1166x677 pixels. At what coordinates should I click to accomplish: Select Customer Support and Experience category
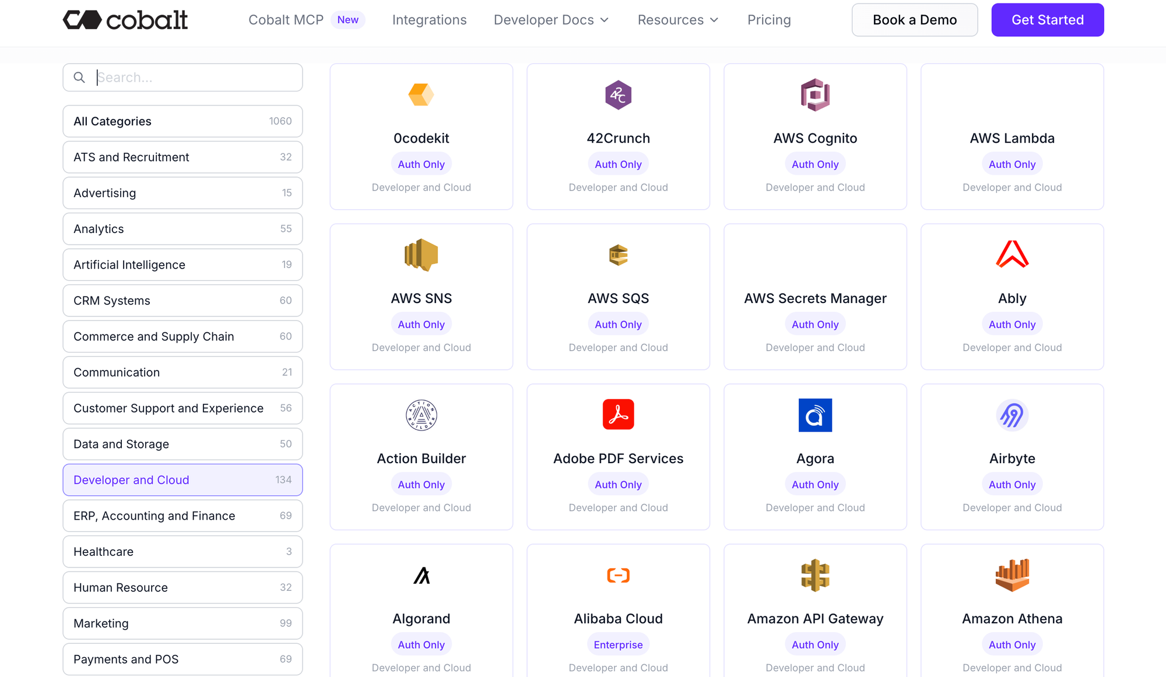pos(182,408)
